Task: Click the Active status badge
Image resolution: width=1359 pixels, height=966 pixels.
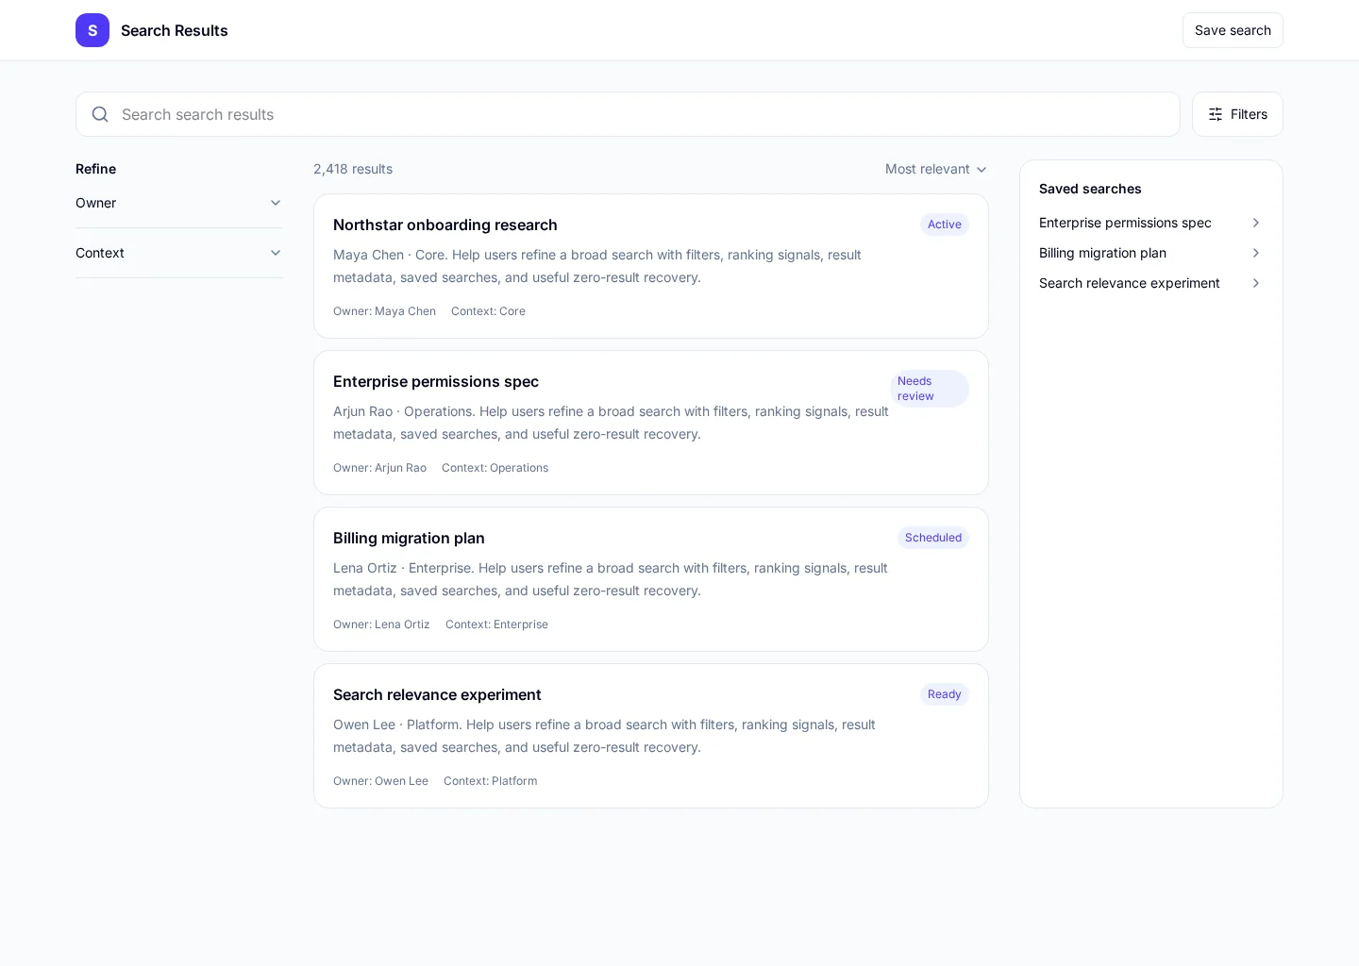Action: (945, 225)
